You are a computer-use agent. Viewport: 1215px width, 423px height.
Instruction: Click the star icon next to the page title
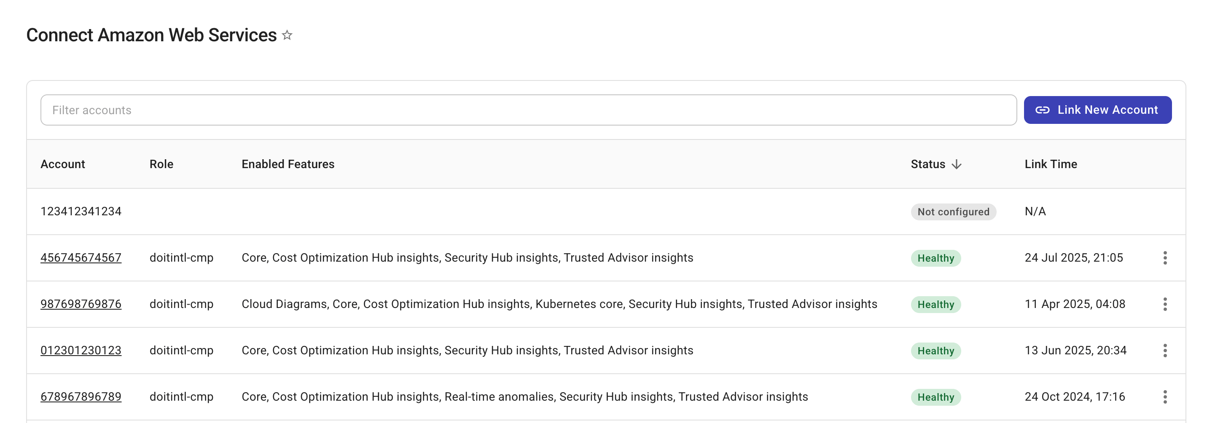286,35
